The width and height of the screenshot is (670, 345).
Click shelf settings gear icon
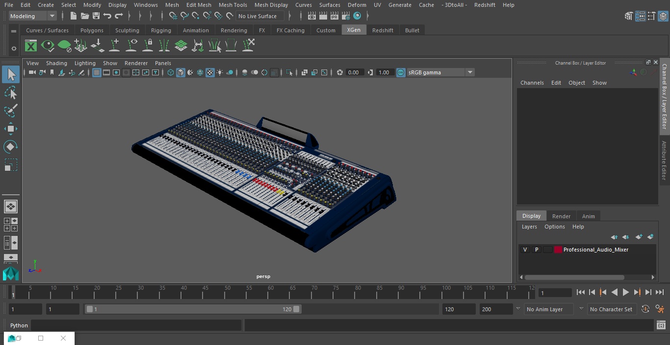point(14,48)
